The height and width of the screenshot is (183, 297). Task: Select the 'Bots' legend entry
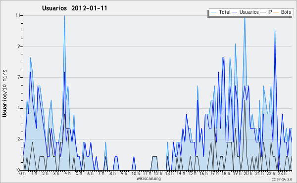(x=286, y=12)
